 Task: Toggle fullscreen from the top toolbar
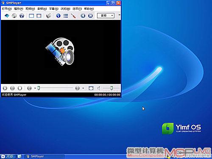point(39,16)
